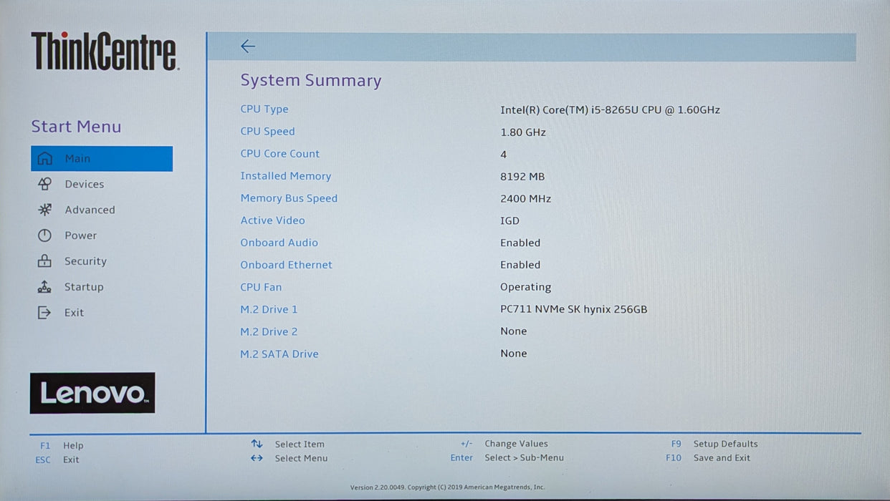This screenshot has width=890, height=501.
Task: Click the Onboard Ethernet label
Action: coord(286,265)
